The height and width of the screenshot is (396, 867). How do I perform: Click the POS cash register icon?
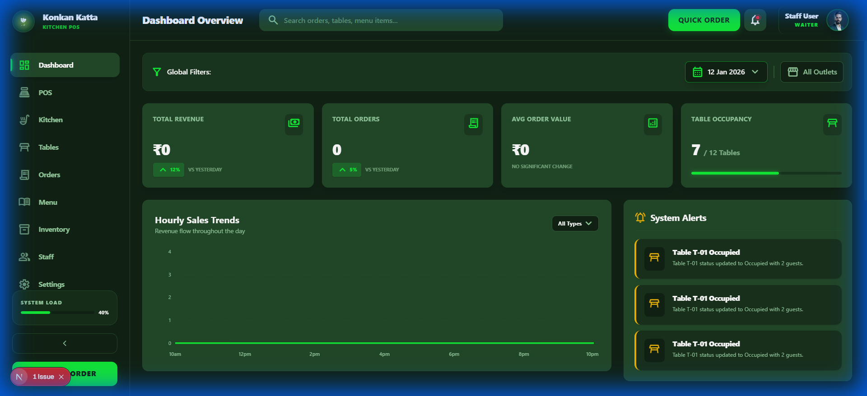coord(24,92)
